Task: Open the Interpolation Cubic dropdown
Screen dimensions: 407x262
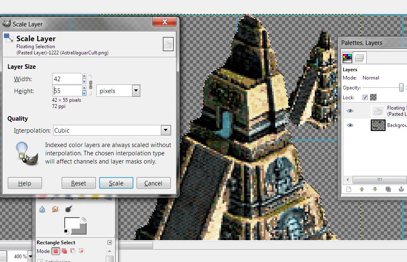Action: pos(165,131)
